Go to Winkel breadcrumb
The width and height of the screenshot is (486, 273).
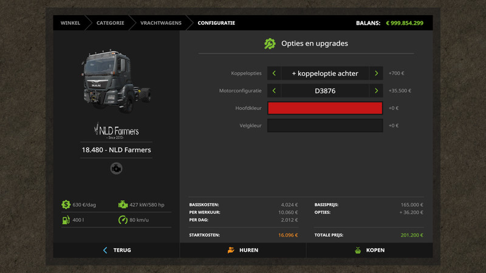70,23
